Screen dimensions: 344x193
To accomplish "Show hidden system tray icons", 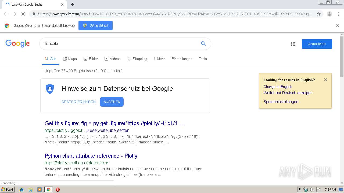I will tap(300, 190).
